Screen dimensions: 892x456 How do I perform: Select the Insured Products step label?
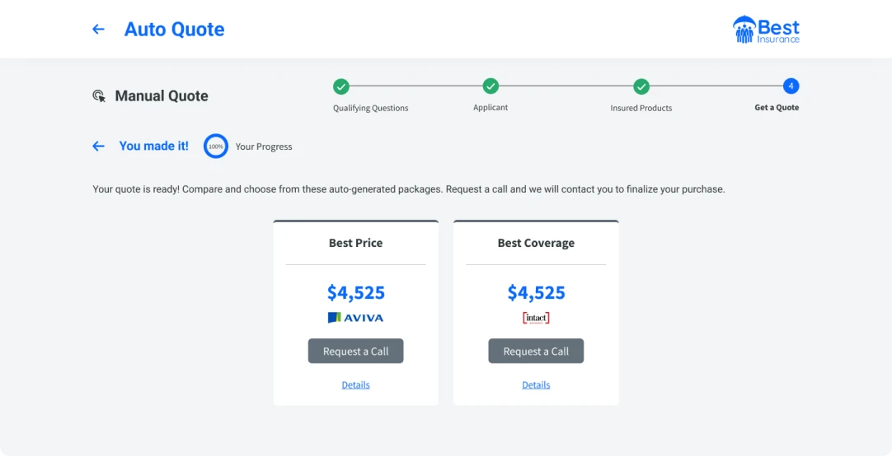(x=641, y=108)
